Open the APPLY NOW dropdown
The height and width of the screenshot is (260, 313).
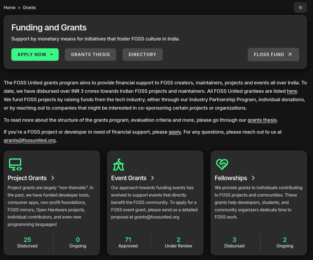(35, 54)
